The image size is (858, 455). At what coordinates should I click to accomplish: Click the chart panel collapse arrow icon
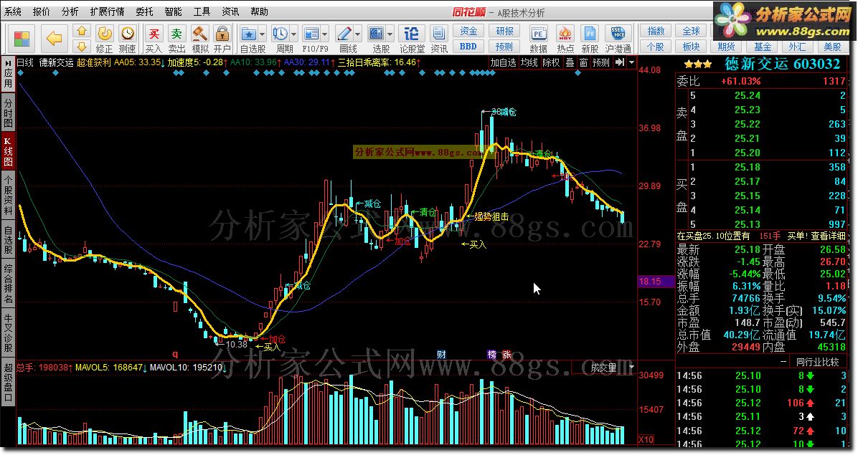tap(619, 62)
